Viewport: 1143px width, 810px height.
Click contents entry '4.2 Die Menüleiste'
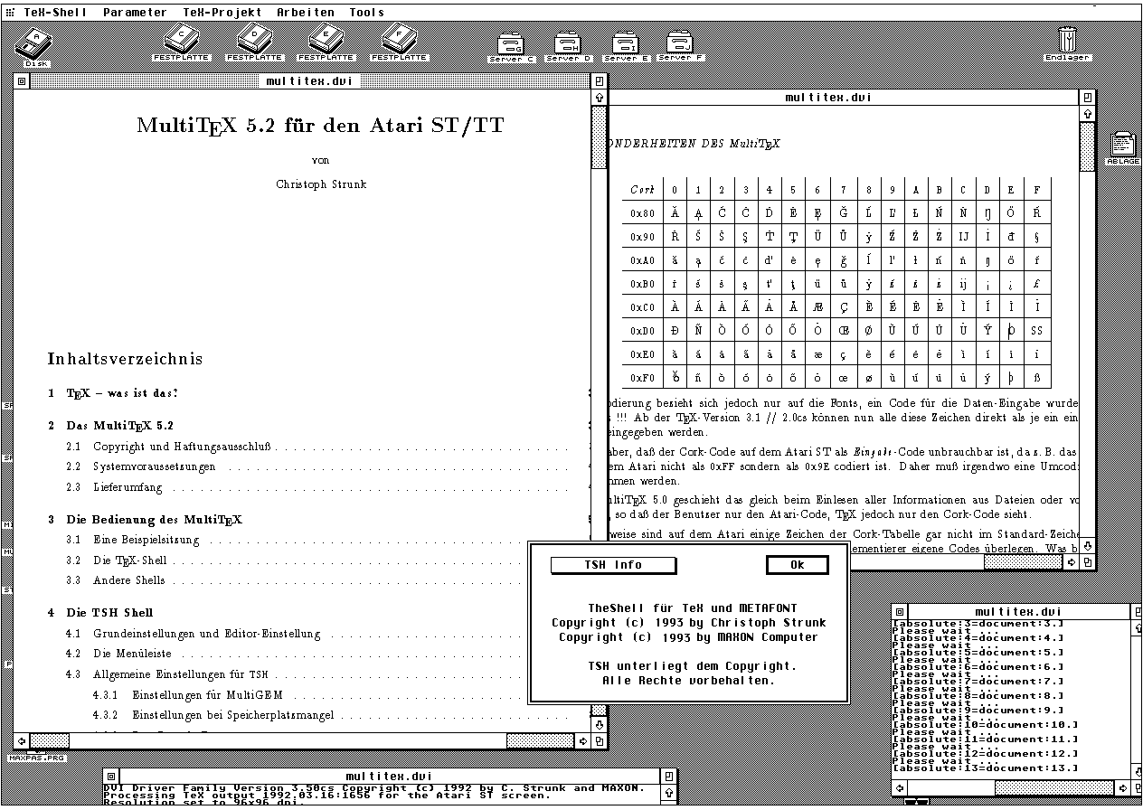tap(118, 654)
